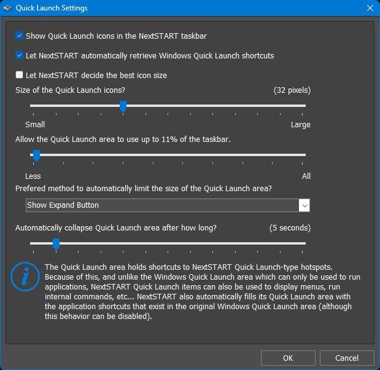The height and width of the screenshot is (370, 380).
Task: Click 'Automatically collapse Quick Launch area' label
Action: coord(116,228)
